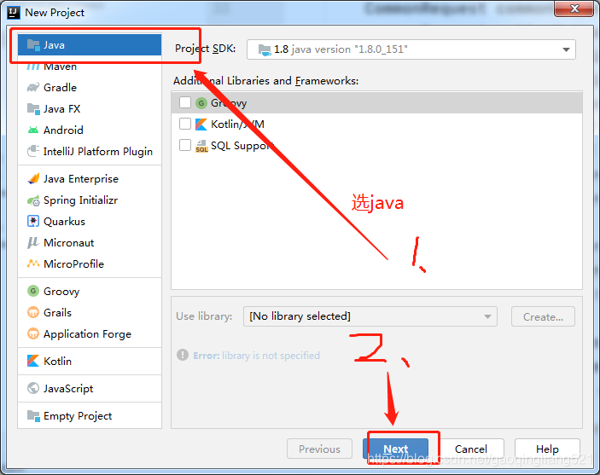Click the Previous button
The height and width of the screenshot is (475, 600).
[319, 449]
